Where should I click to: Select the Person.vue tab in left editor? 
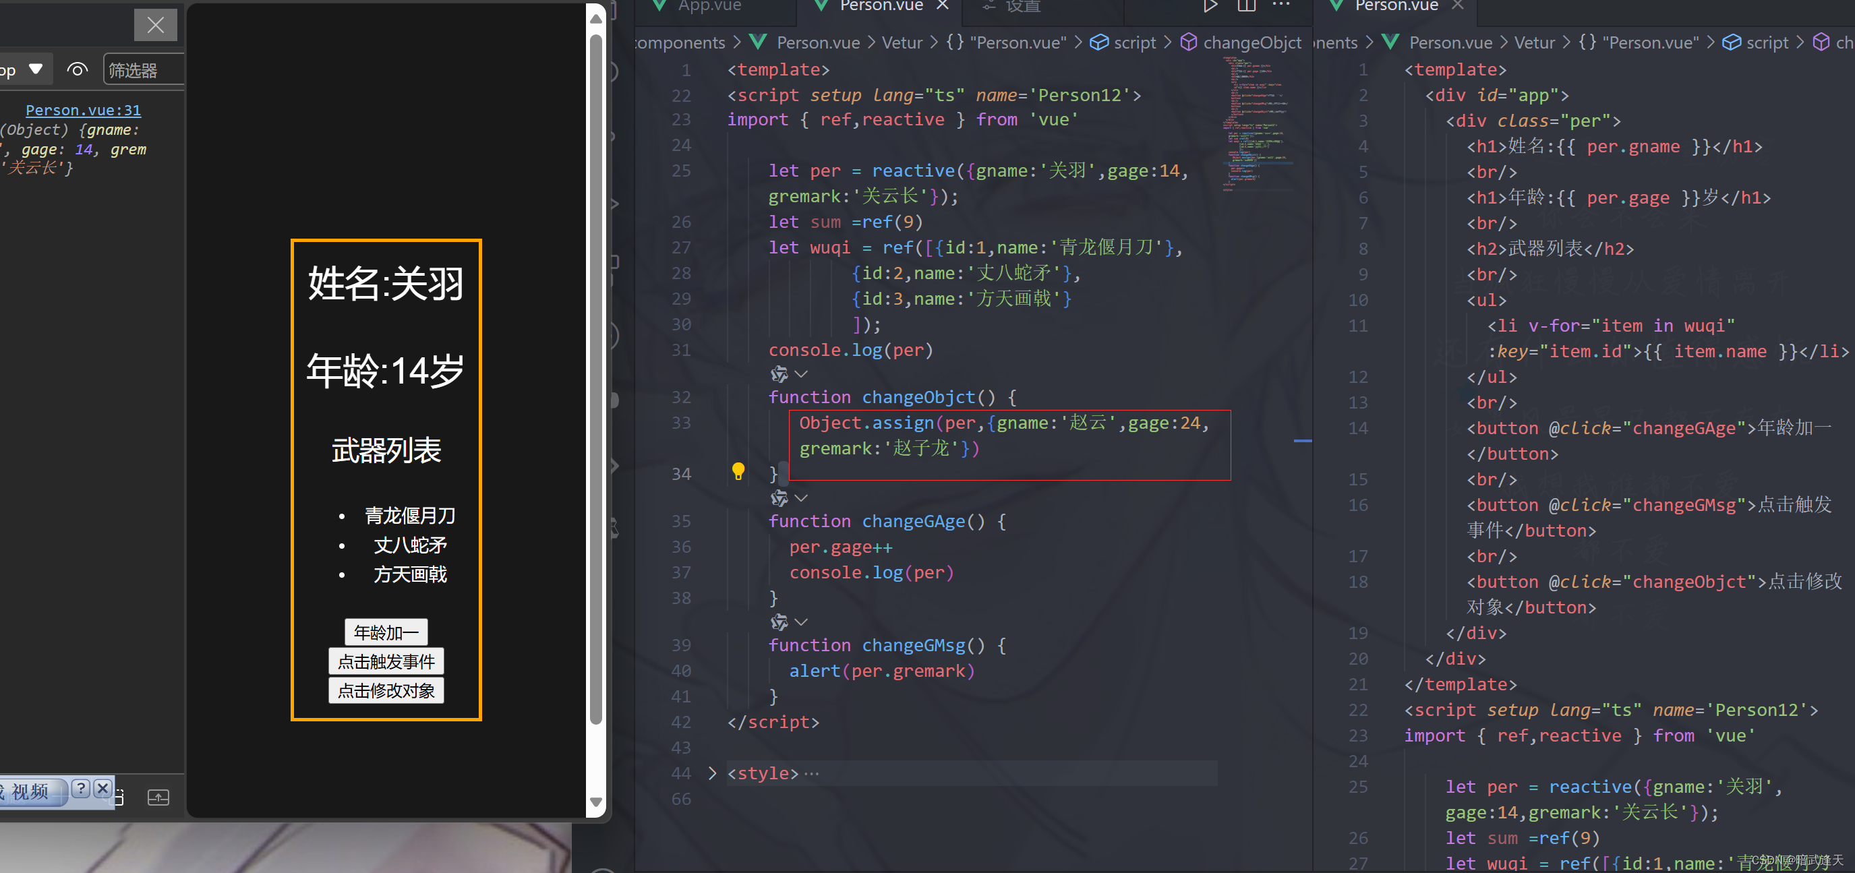pos(881,6)
